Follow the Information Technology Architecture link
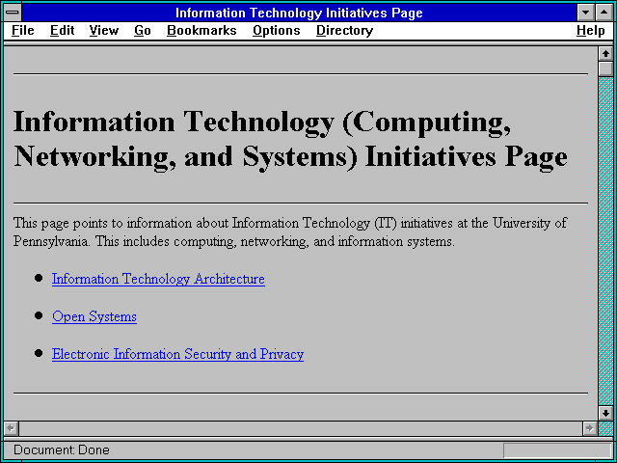 point(158,279)
